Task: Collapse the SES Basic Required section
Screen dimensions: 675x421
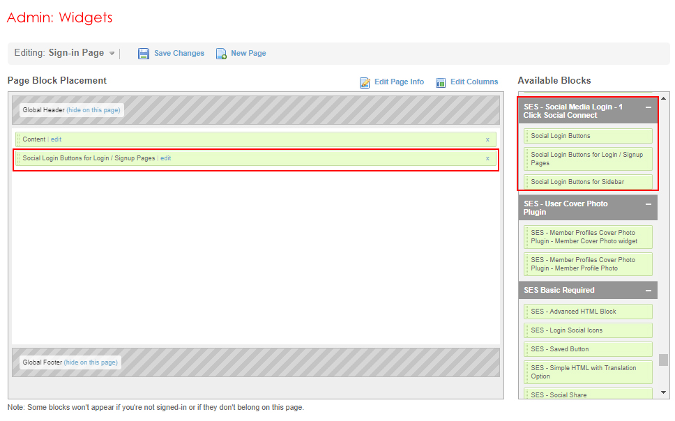Action: click(x=649, y=291)
